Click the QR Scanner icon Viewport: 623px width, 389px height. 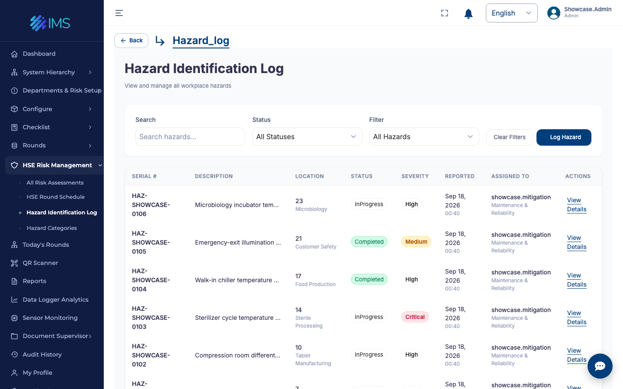(14, 263)
